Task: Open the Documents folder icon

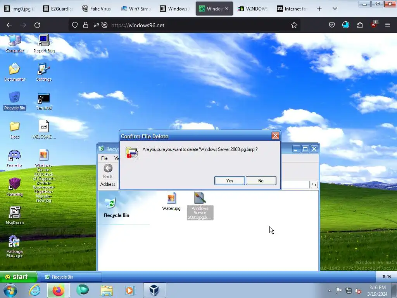Action: (x=15, y=72)
